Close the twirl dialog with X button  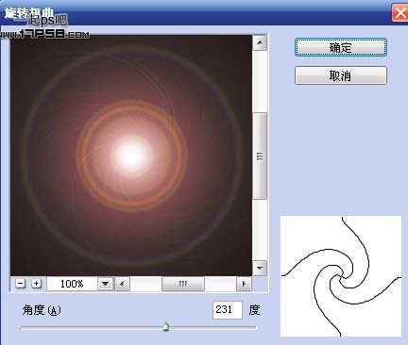click(x=399, y=13)
